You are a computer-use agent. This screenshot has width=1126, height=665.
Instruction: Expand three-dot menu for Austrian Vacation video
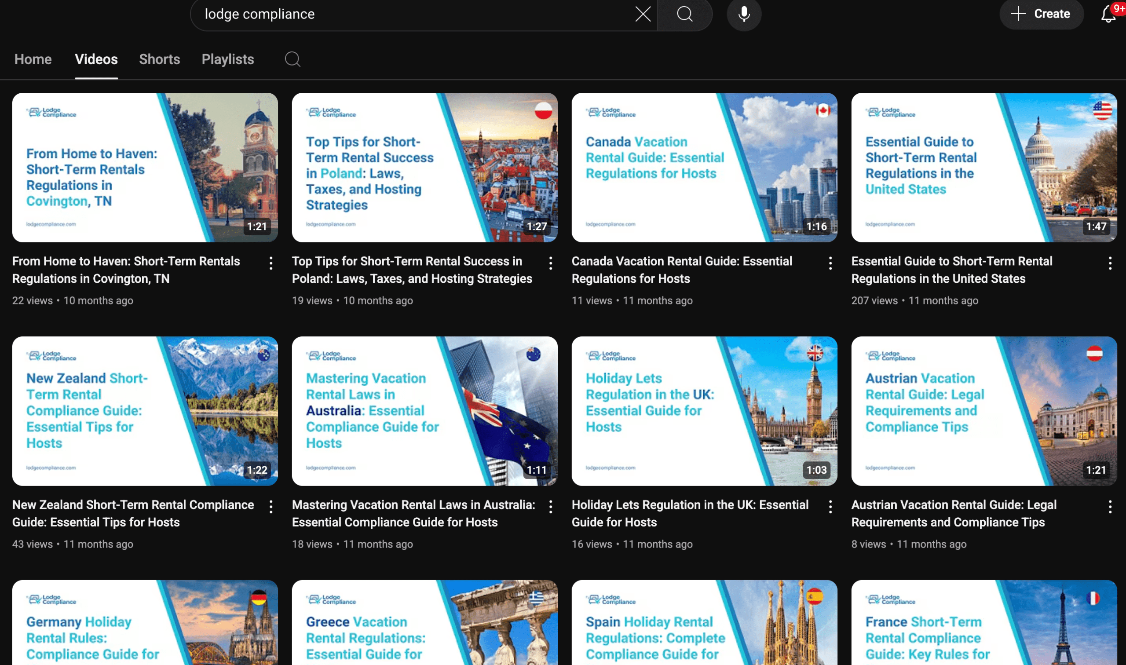coord(1109,507)
